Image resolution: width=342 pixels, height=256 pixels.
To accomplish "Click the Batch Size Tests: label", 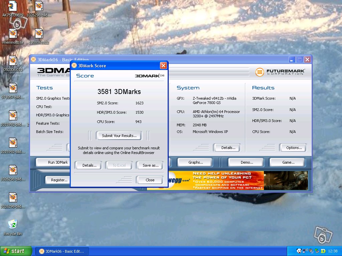I will click(50, 132).
